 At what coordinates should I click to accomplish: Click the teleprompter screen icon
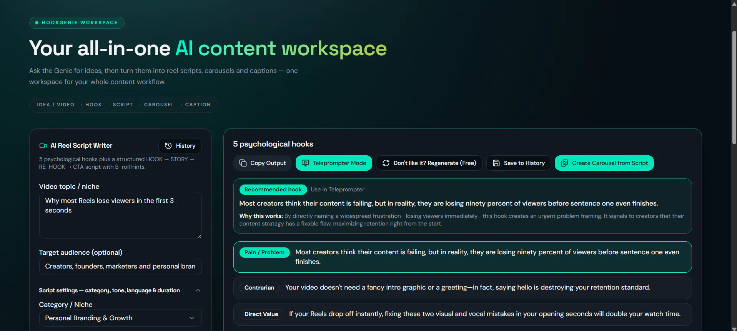pos(305,163)
